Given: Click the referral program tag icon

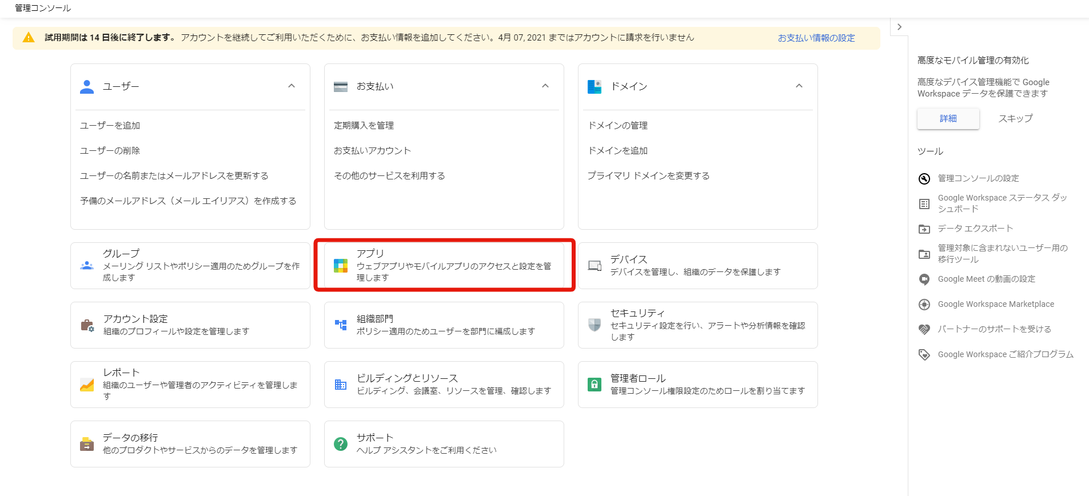Looking at the screenshot, I should (x=924, y=355).
